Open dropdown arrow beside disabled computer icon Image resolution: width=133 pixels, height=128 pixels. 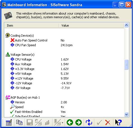pyautogui.click(x=63, y=123)
